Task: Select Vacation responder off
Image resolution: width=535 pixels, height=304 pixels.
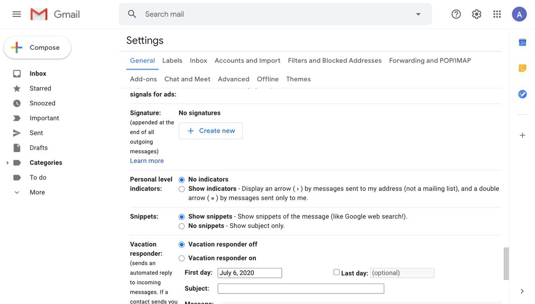Action: pyautogui.click(x=181, y=244)
